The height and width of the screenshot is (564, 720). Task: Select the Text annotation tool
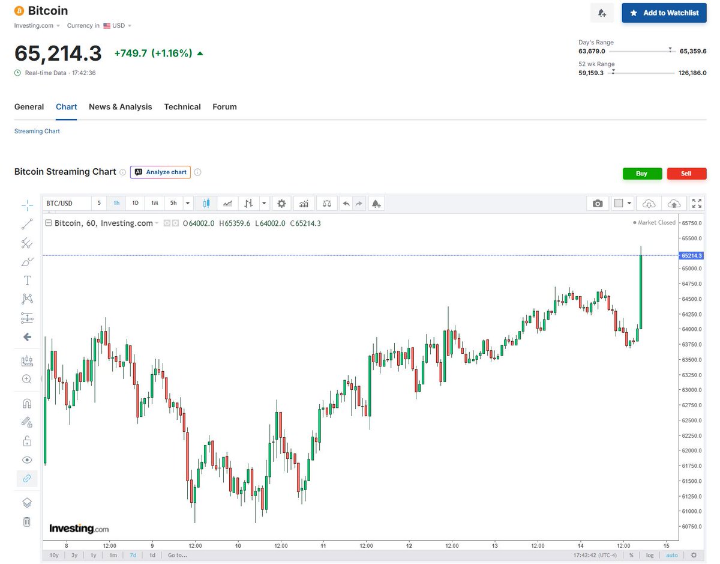27,280
